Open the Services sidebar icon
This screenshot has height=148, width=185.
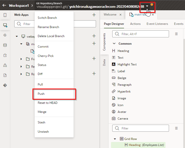[x=5, y=35]
